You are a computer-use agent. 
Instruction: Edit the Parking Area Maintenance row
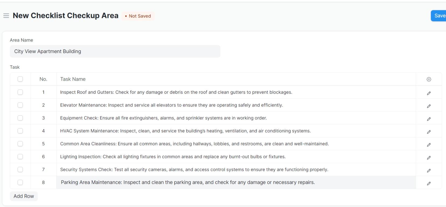(x=429, y=184)
